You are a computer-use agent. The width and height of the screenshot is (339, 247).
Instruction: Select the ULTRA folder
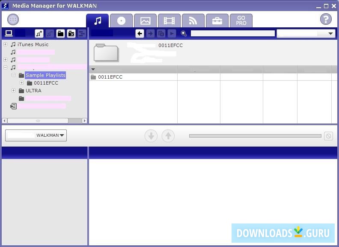point(33,91)
